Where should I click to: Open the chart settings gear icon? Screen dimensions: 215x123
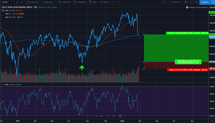pos(186,2)
